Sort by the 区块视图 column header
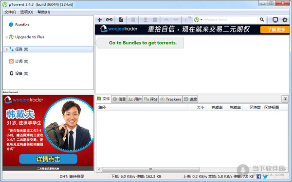292x182 pixels. pyautogui.click(x=272, y=108)
